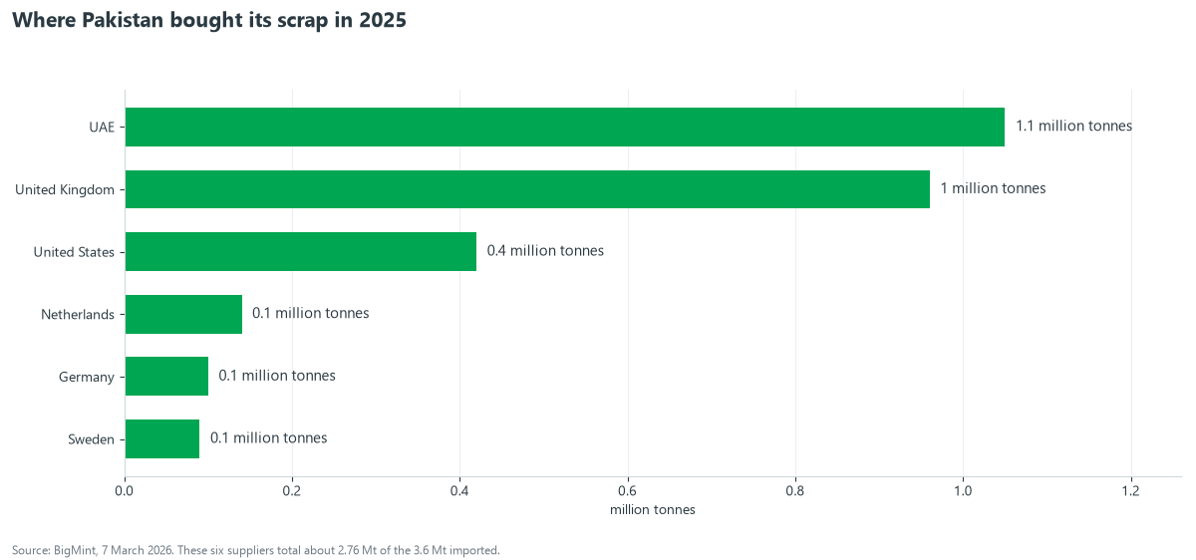The image size is (1196, 560).
Task: Click the 0.4 million tonnes value label
Action: 545,250
